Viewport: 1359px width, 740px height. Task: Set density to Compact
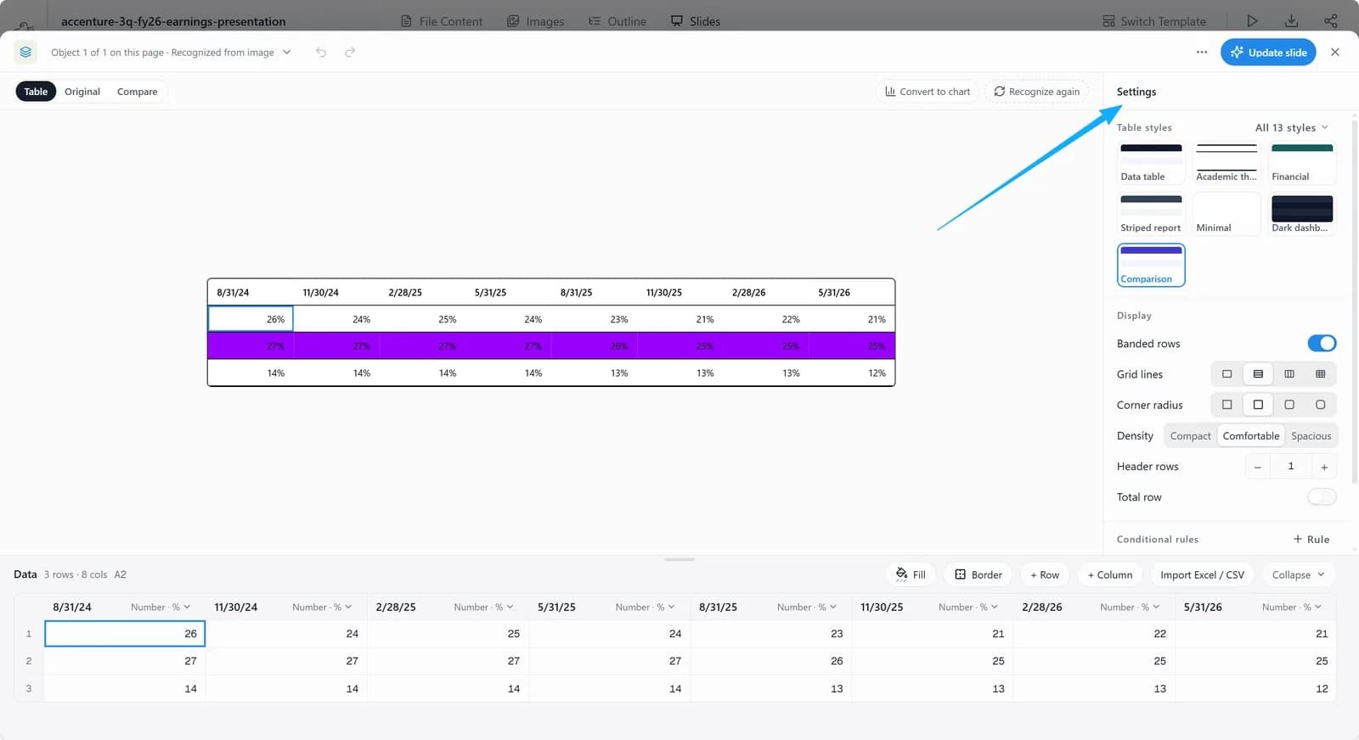1190,436
